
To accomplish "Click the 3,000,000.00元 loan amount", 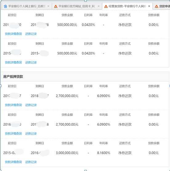I will (67, 153).
